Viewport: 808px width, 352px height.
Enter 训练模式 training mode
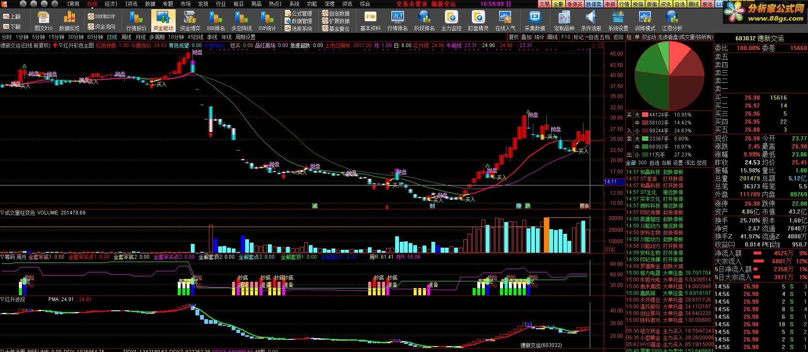click(x=645, y=21)
